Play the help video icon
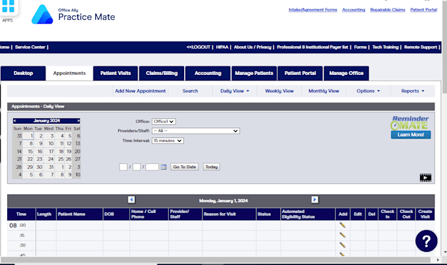 click(425, 178)
